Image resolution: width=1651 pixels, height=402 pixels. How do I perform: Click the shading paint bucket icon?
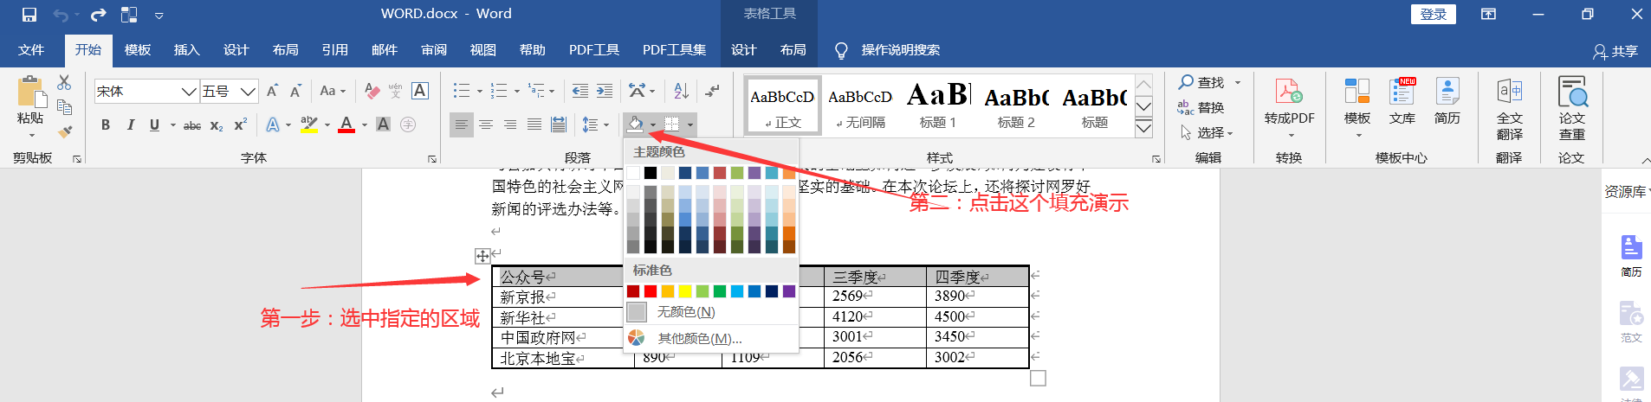click(635, 124)
